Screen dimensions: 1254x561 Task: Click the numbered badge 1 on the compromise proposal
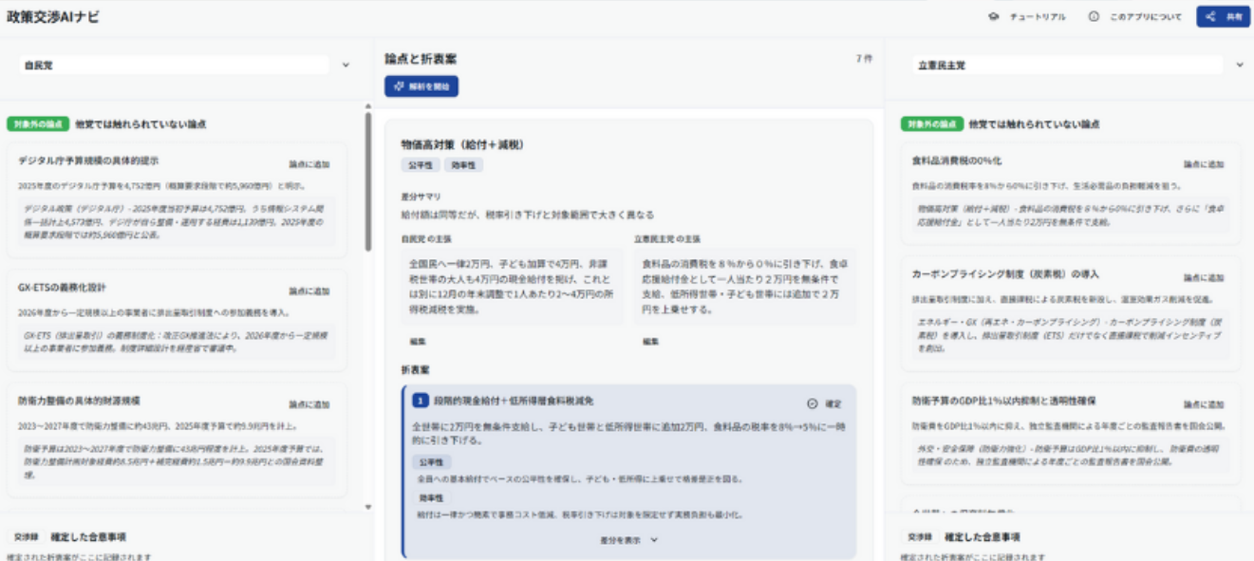419,402
